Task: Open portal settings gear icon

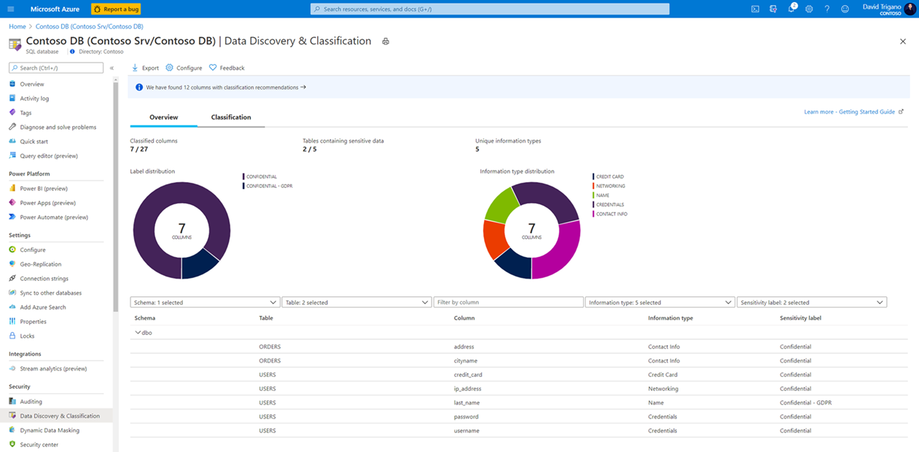Action: (809, 9)
